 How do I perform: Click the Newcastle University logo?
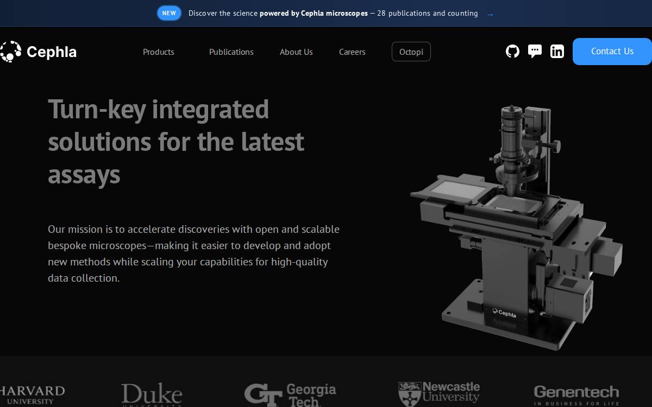(x=439, y=394)
